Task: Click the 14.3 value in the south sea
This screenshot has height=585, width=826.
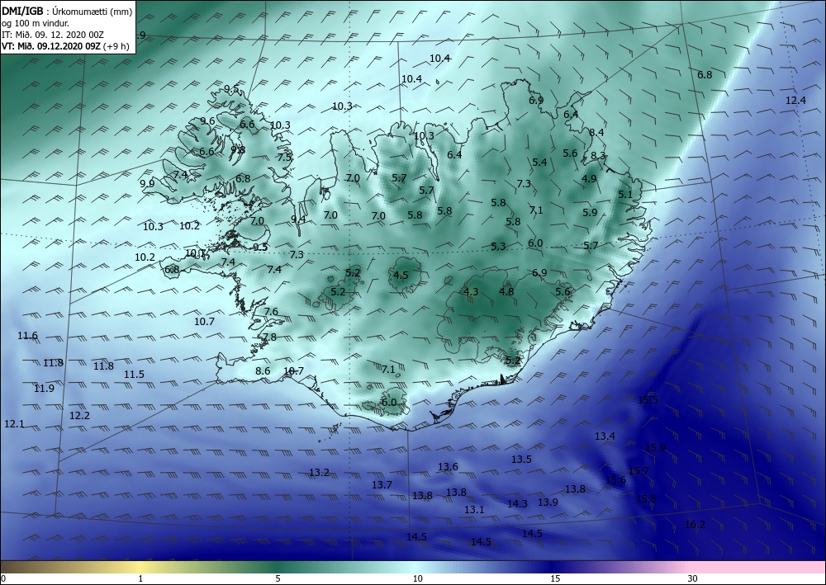Action: pos(517,503)
